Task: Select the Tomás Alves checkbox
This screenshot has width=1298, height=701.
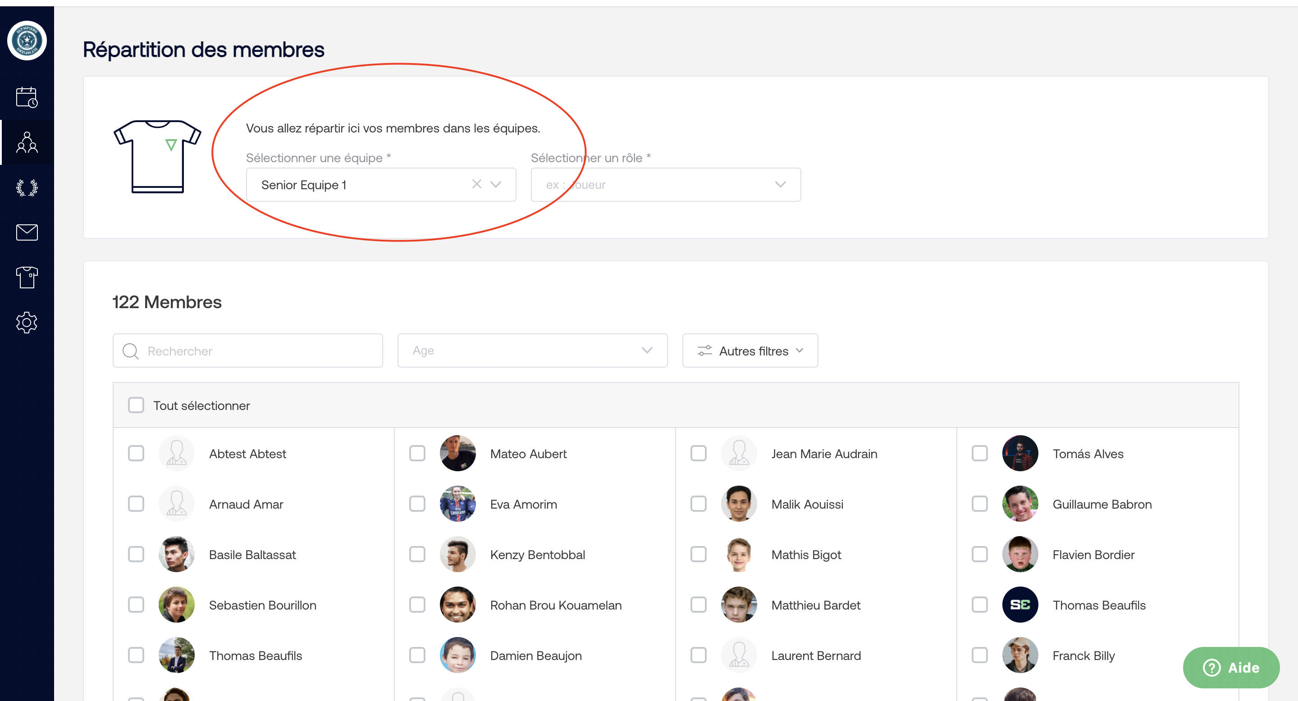Action: 979,453
